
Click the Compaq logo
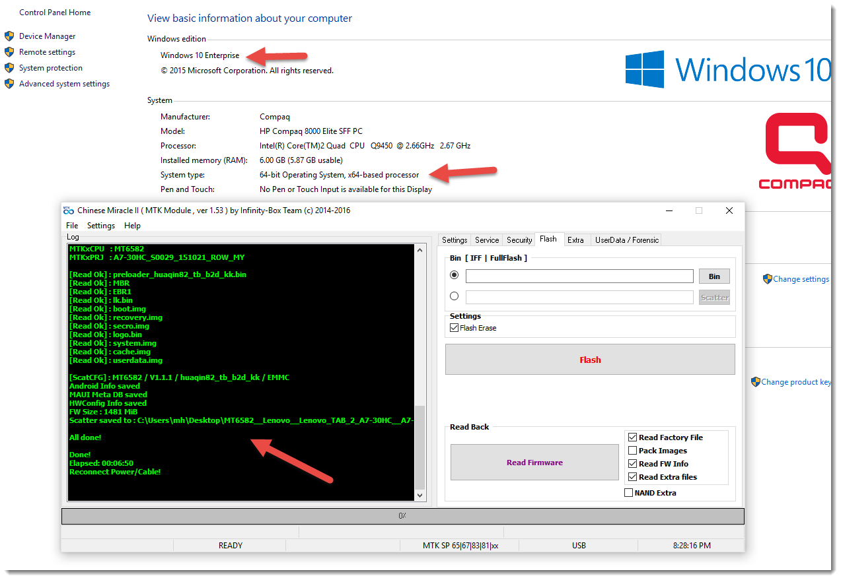click(x=795, y=152)
